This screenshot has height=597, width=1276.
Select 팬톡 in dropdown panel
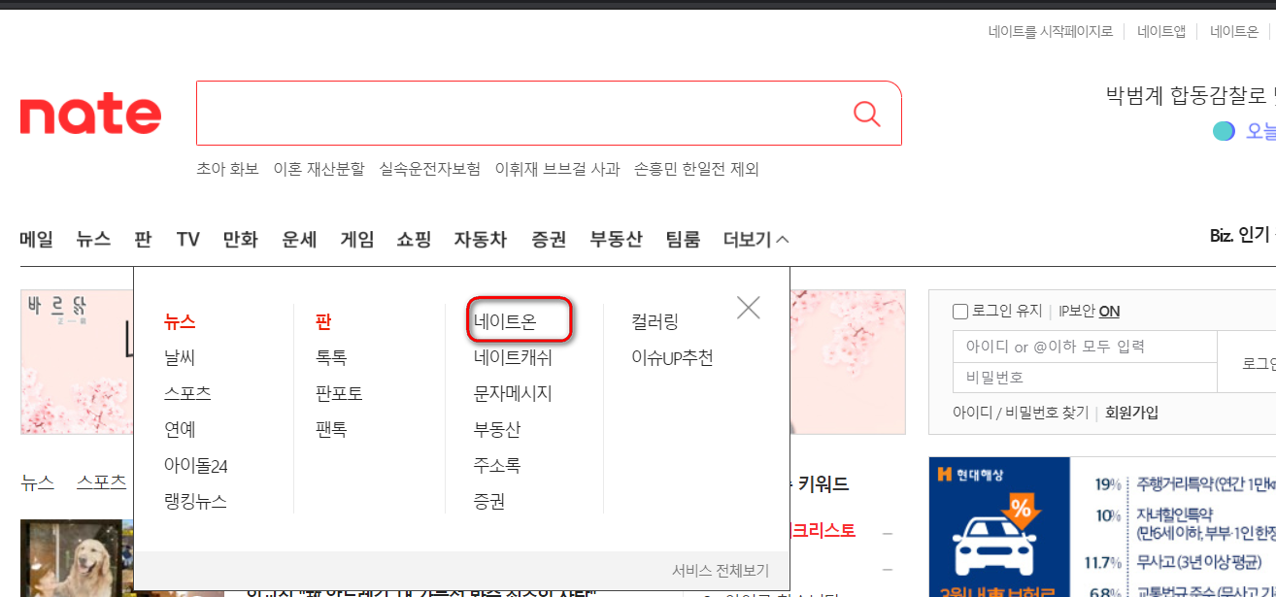coord(331,429)
